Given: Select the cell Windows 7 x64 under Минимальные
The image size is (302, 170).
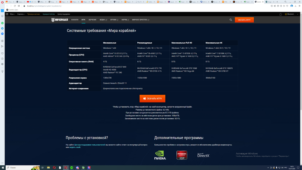Looking at the screenshot, I should [x=118, y=48].
